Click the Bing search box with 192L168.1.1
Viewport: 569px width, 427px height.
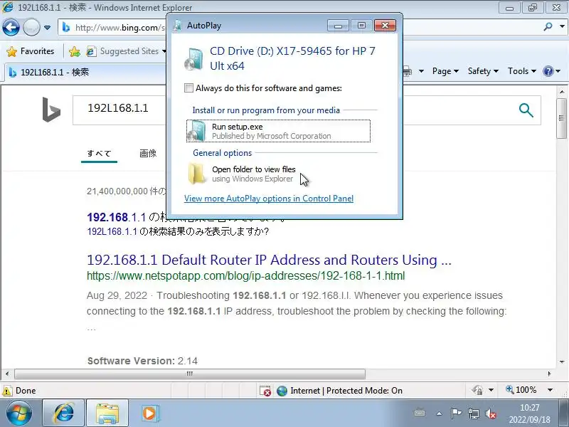119,110
